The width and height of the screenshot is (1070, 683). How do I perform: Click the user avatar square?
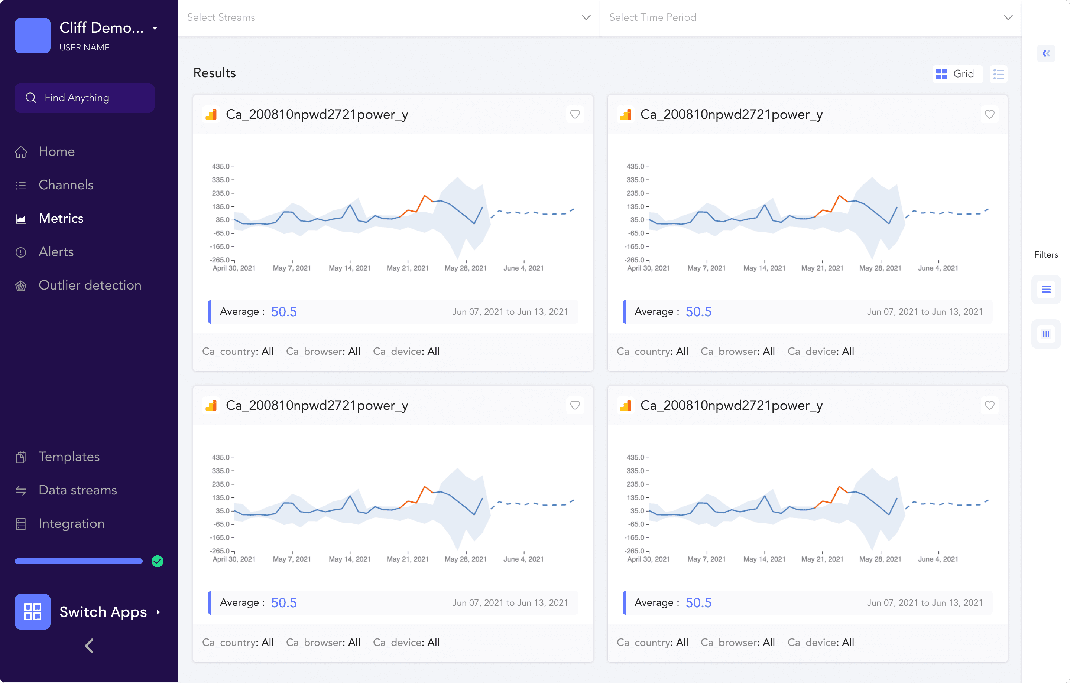pyautogui.click(x=32, y=36)
